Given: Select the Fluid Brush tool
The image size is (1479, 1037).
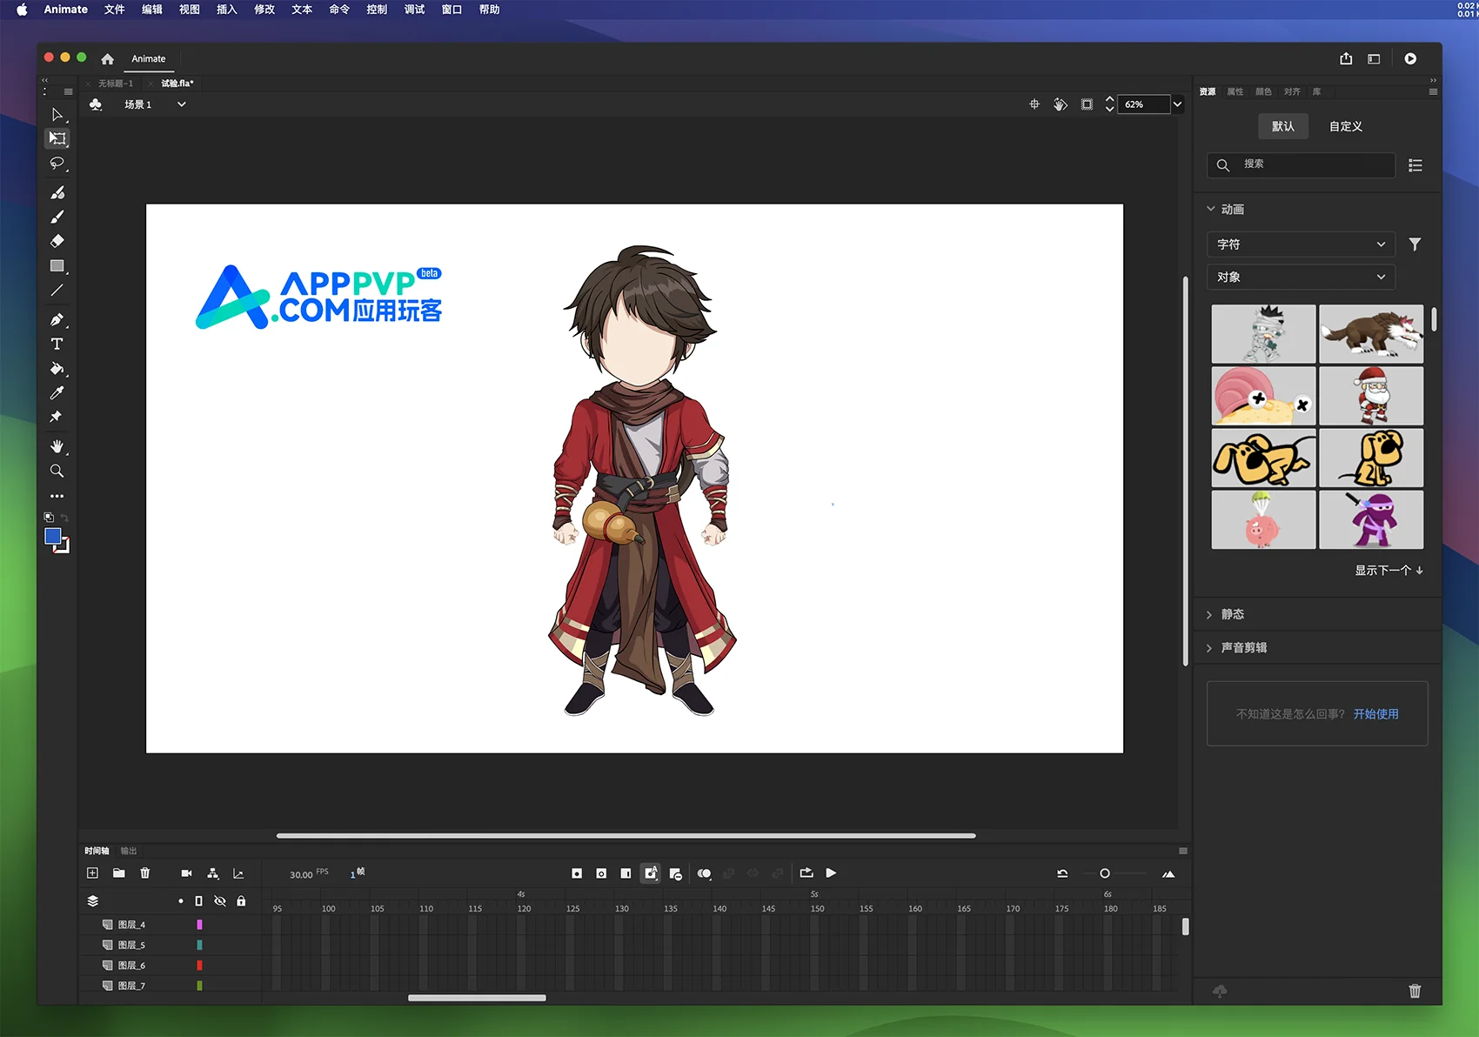Looking at the screenshot, I should point(57,192).
